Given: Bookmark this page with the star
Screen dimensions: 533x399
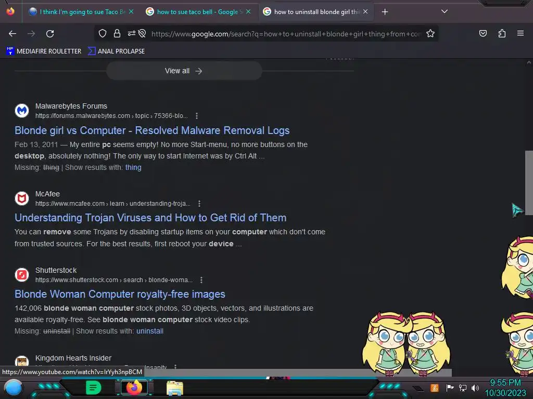Looking at the screenshot, I should tap(430, 33).
